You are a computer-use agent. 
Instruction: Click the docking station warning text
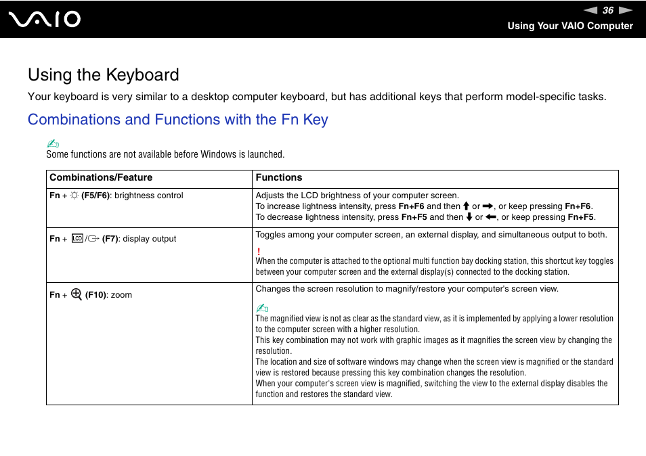(435, 267)
